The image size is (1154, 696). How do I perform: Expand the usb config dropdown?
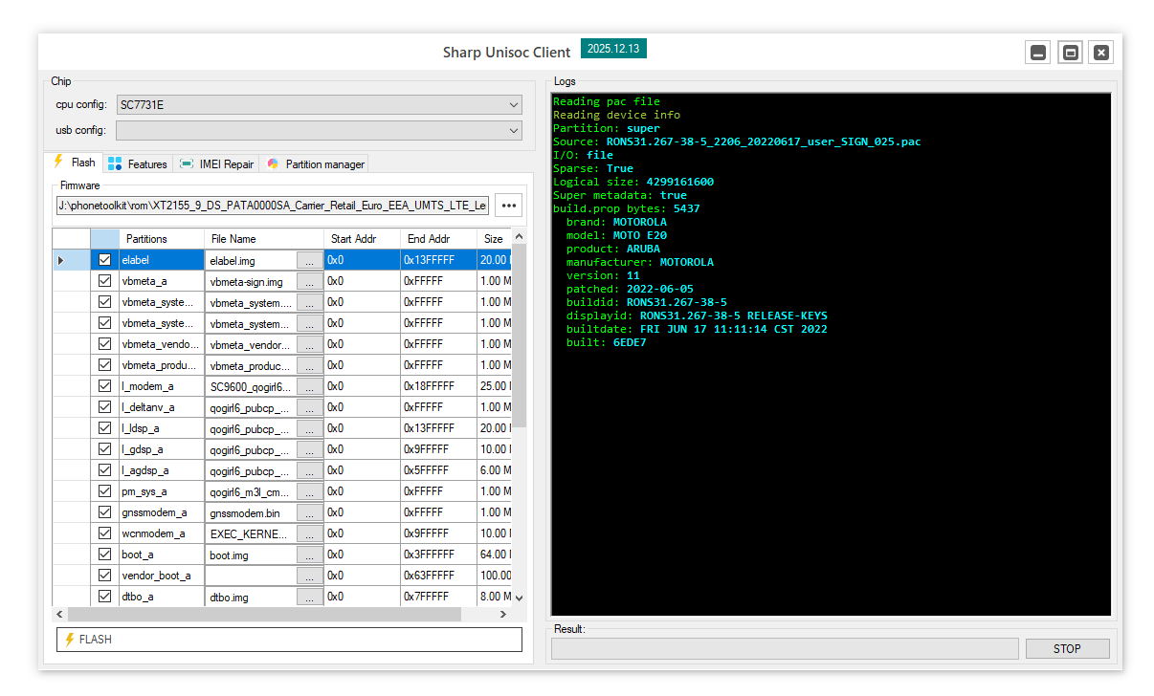tap(319, 130)
